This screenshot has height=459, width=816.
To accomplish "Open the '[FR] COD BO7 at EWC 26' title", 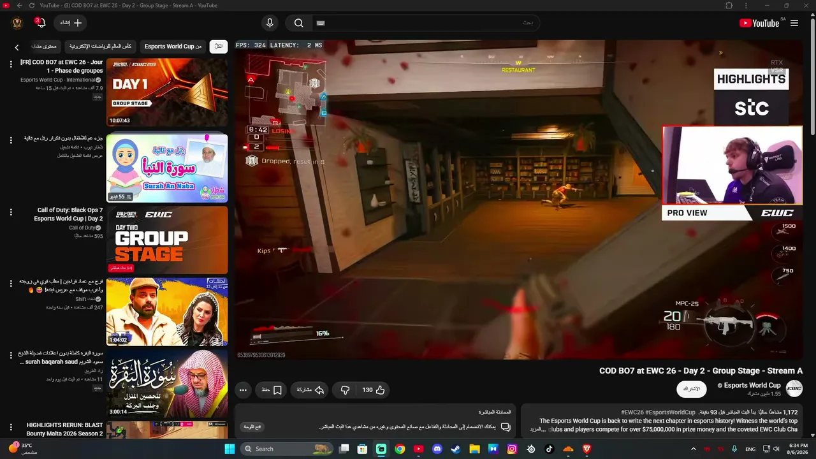I will [x=62, y=66].
